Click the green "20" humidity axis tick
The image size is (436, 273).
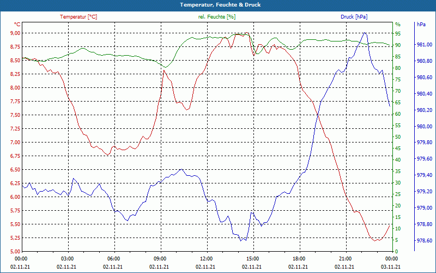[398, 206]
